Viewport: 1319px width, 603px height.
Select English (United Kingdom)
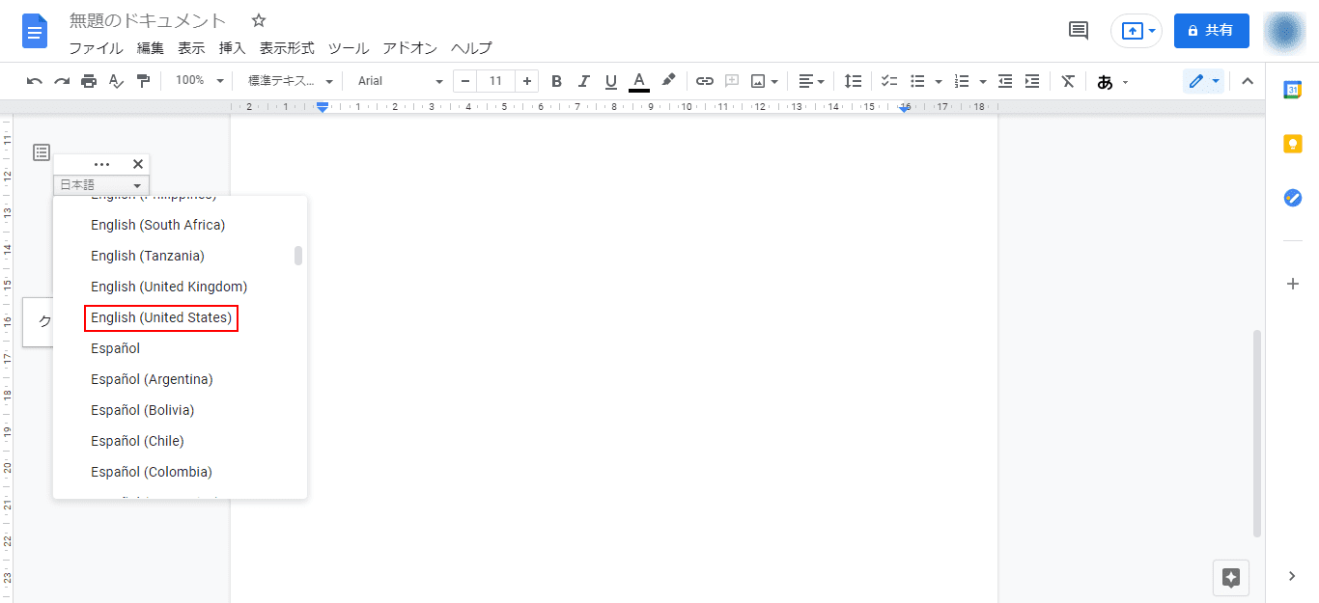[169, 287]
